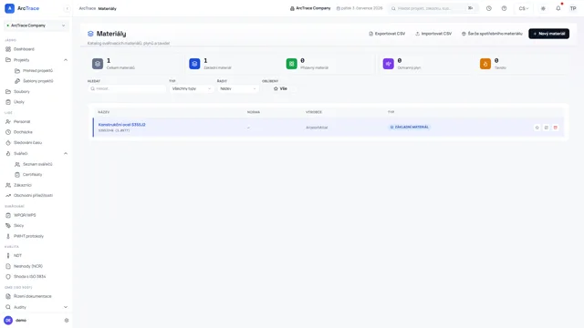Open the Typ Všechny typy dropdown

pos(192,88)
